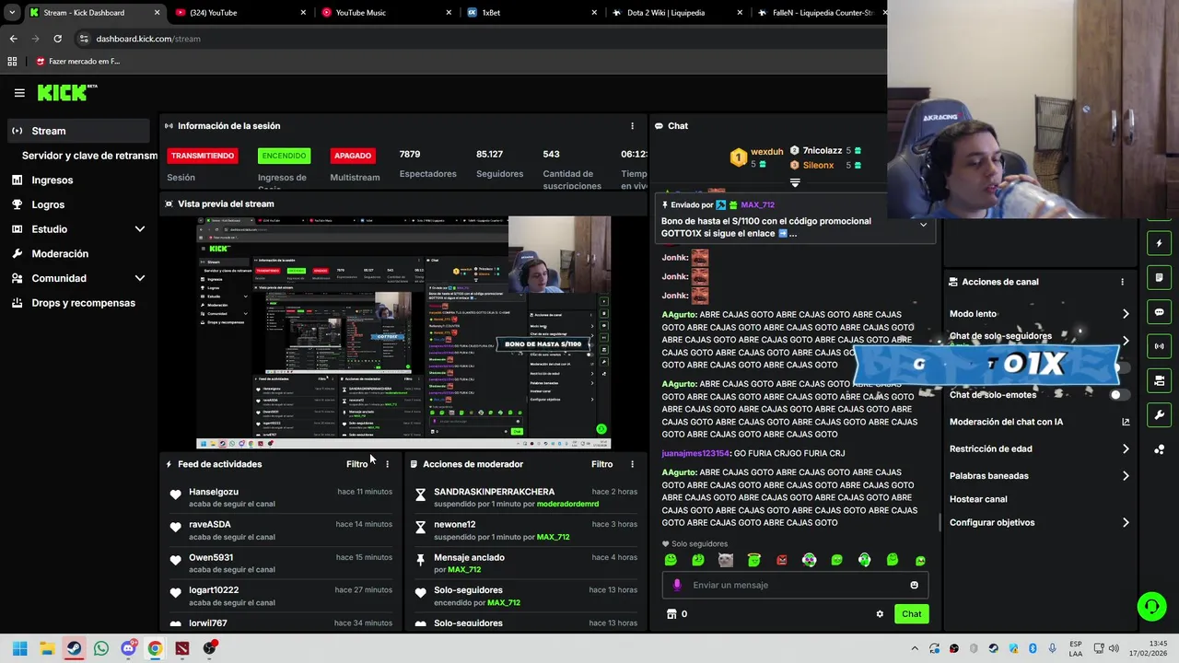The image size is (1179, 663).
Task: Expand the pinned message chevron
Action: (x=923, y=225)
